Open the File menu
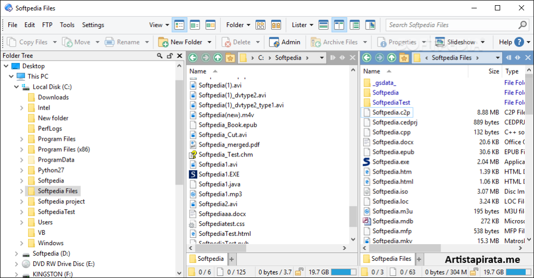Image resolution: width=534 pixels, height=278 pixels. click(13, 25)
